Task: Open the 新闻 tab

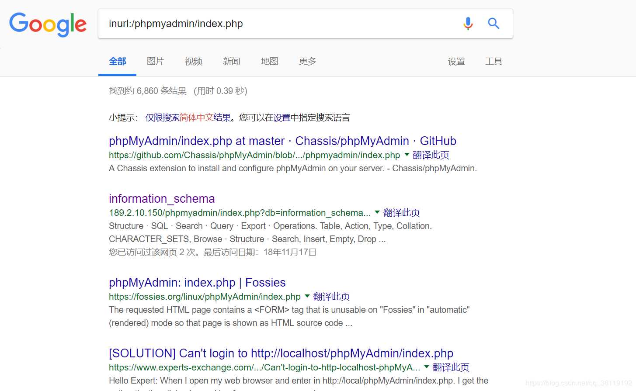Action: pyautogui.click(x=232, y=62)
